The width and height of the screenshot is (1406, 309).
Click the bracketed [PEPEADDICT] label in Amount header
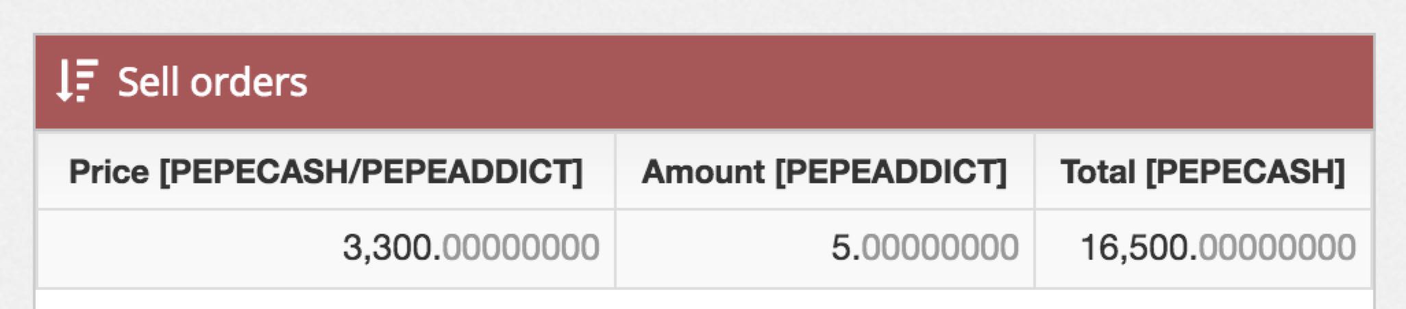coord(891,172)
